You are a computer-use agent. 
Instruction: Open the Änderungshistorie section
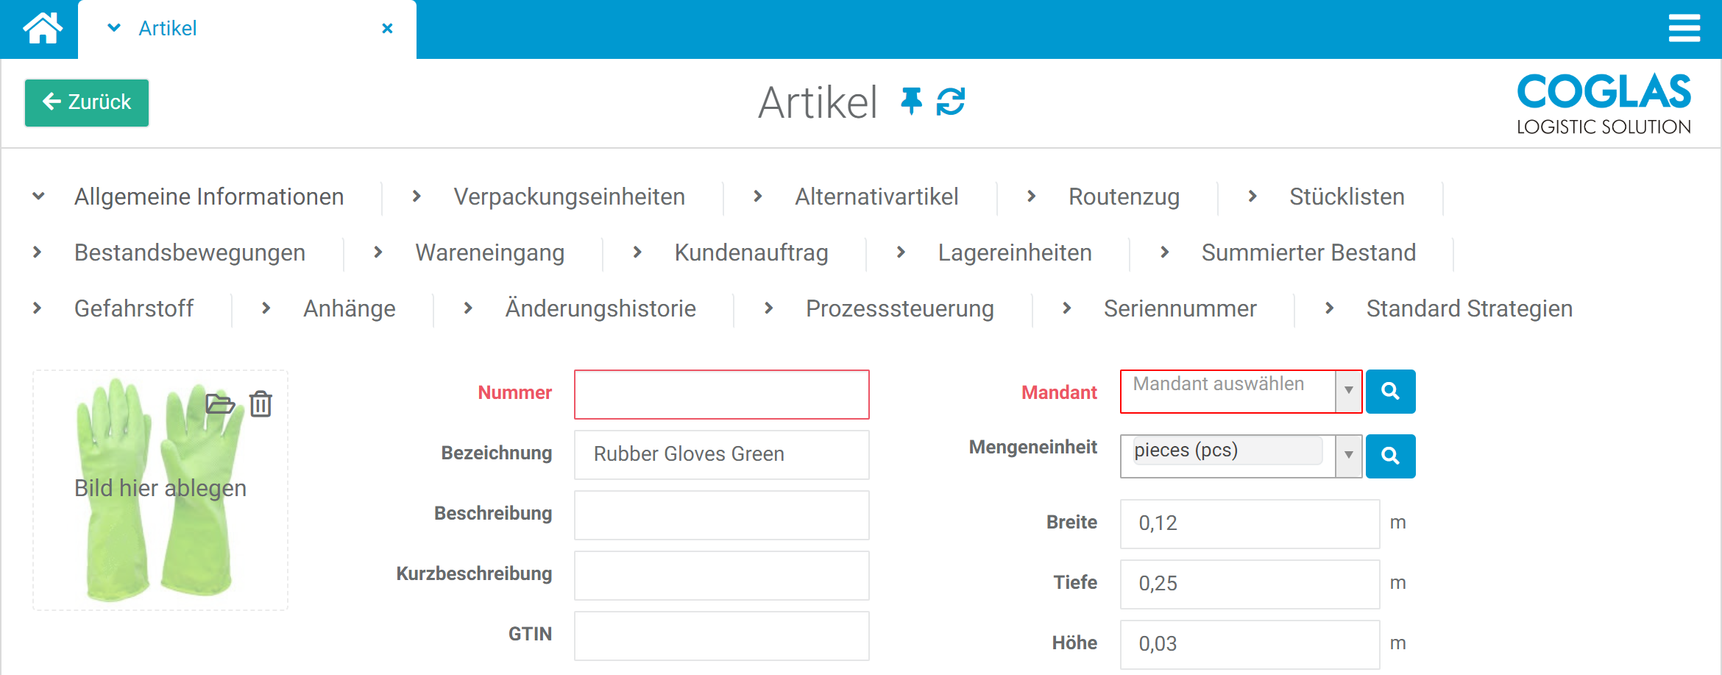pyautogui.click(x=600, y=309)
